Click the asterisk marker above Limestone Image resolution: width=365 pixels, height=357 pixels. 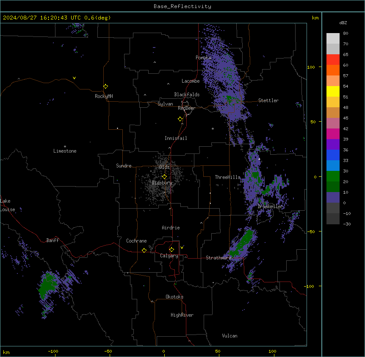[65, 147]
